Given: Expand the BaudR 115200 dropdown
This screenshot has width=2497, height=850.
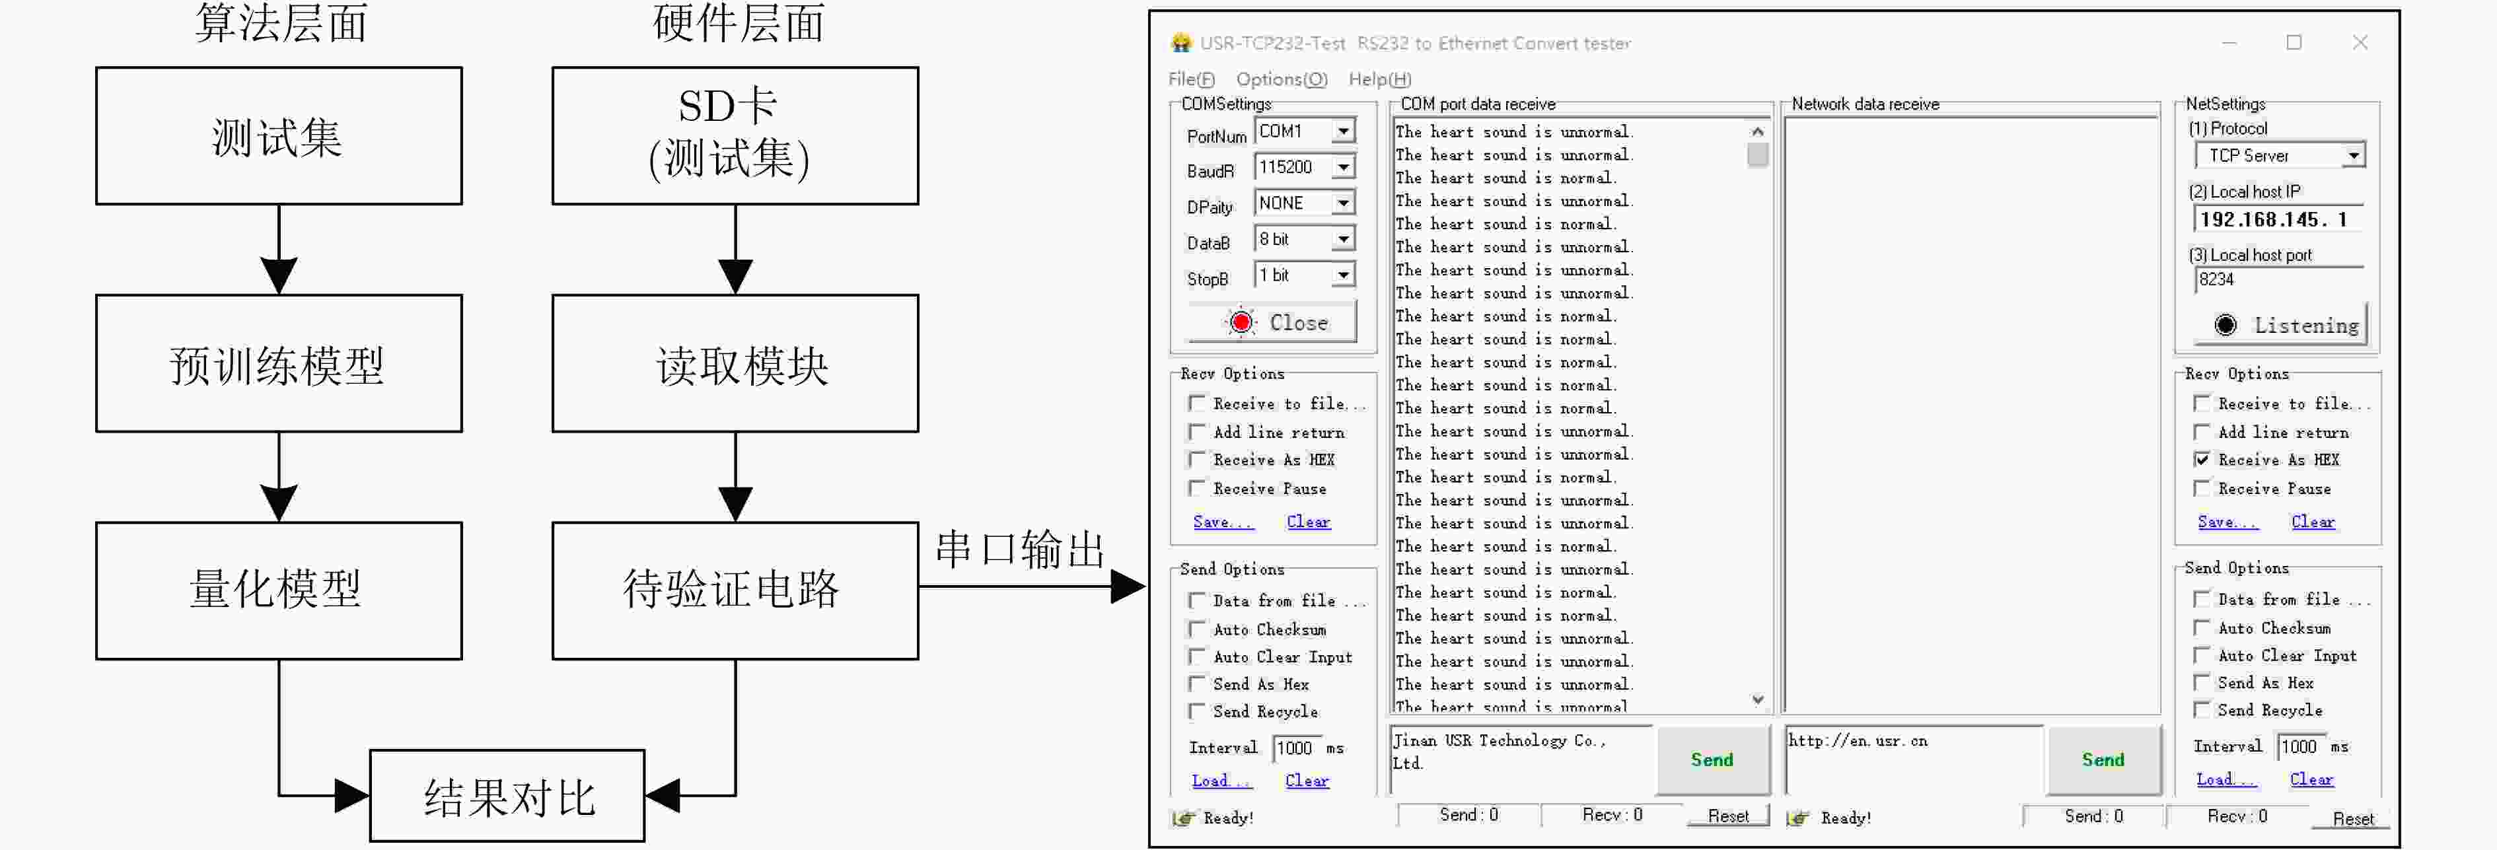Looking at the screenshot, I should click(x=1342, y=168).
